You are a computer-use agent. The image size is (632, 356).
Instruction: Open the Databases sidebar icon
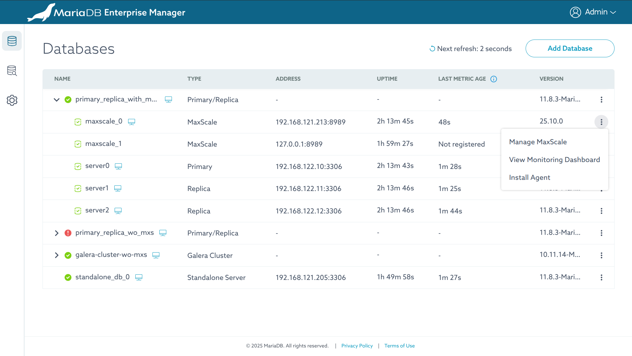12,41
